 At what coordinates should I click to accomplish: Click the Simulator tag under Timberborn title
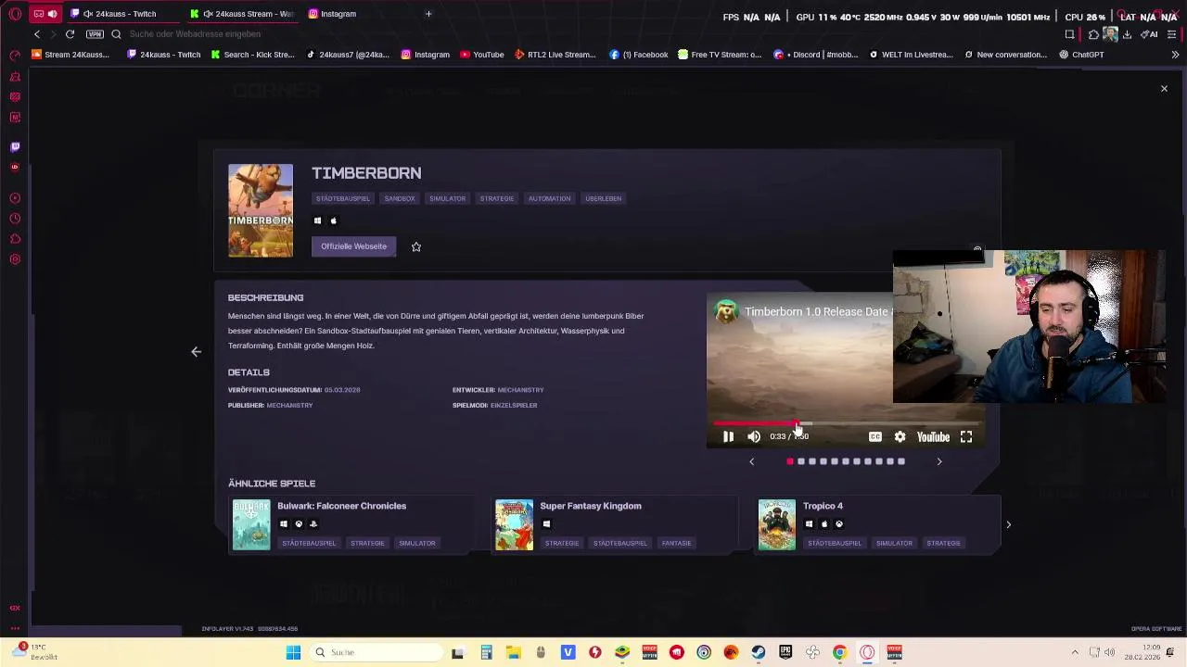[447, 198]
